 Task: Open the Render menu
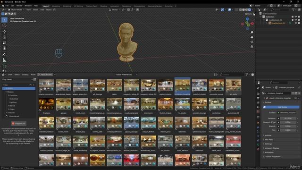(x=19, y=6)
